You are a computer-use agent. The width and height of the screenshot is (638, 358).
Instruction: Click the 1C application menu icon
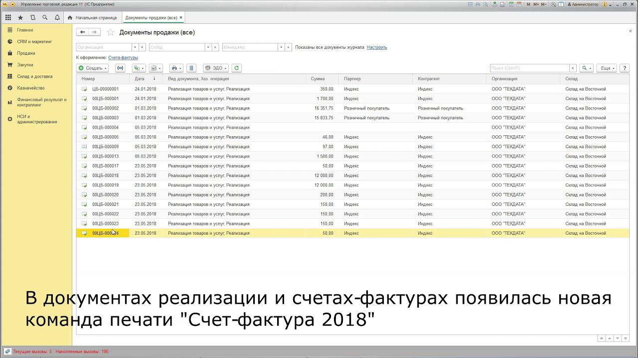(x=4, y=4)
